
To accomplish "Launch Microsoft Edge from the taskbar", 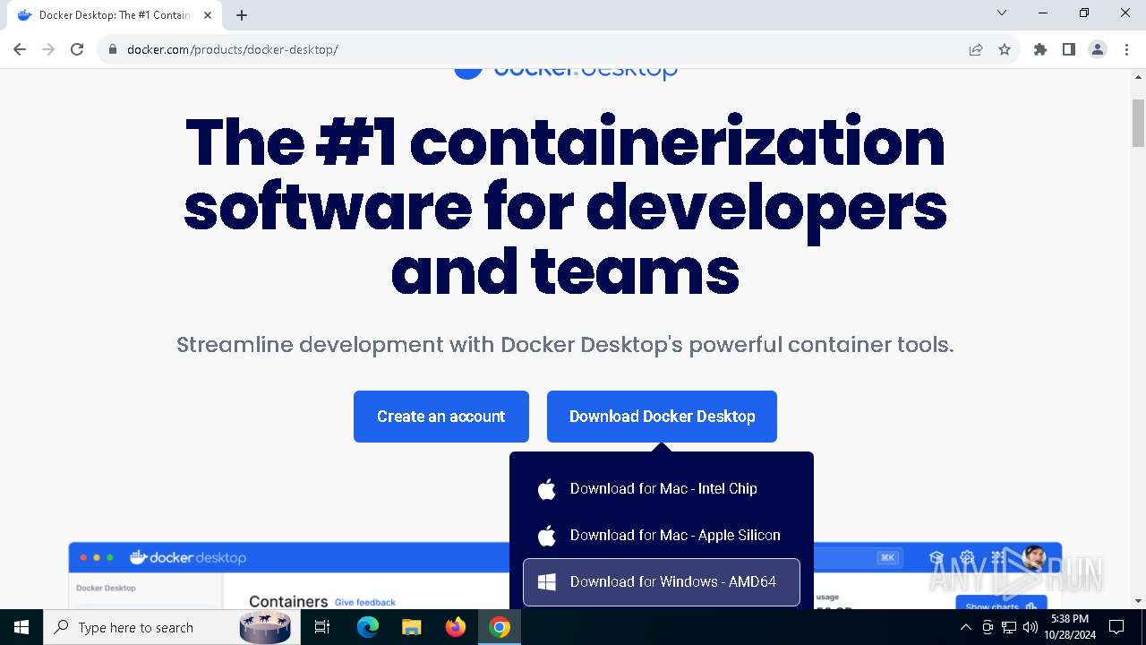I will pos(368,627).
